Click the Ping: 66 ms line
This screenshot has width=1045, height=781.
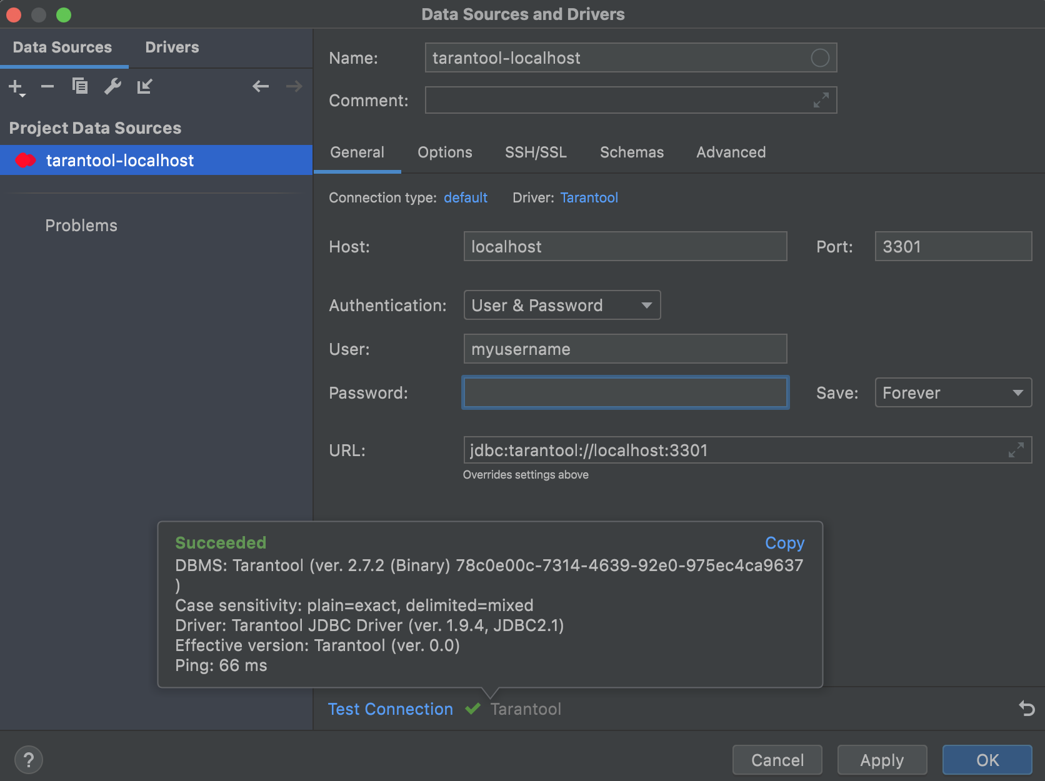point(221,665)
